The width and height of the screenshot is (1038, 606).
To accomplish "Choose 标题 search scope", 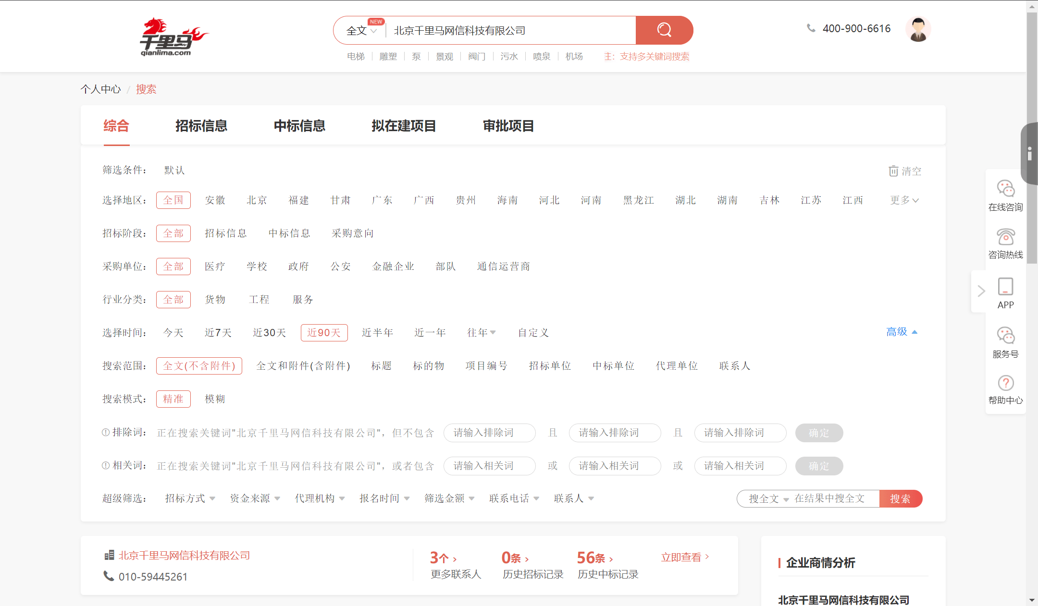I will (x=381, y=366).
